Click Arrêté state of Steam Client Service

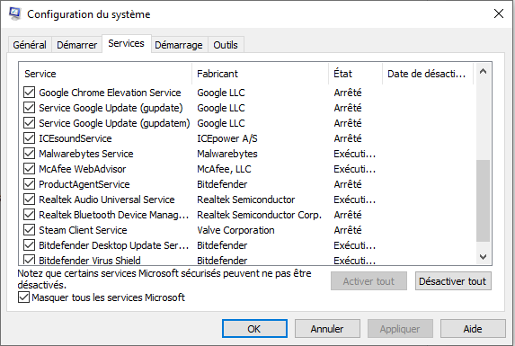(x=348, y=230)
